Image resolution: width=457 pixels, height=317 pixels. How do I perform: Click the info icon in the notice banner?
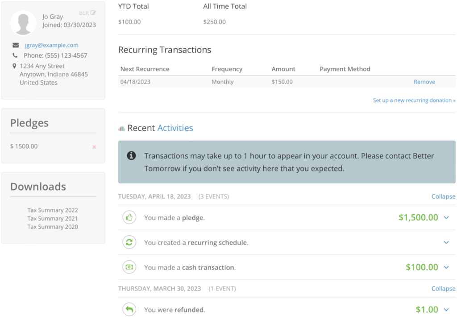click(x=131, y=156)
